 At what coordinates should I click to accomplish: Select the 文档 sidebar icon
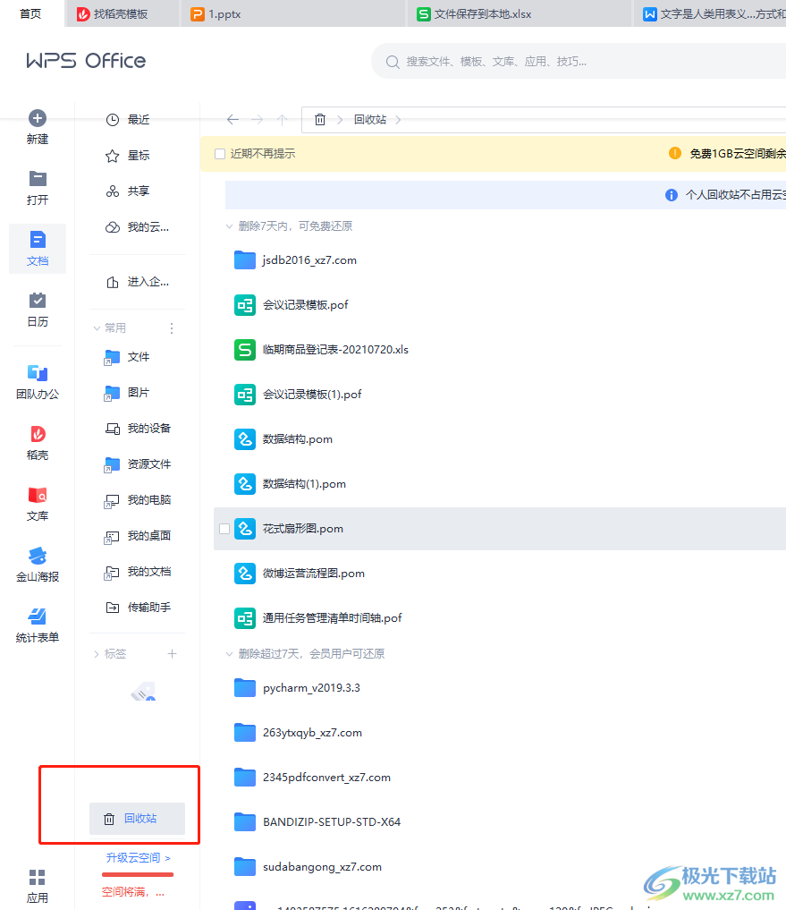[38, 240]
